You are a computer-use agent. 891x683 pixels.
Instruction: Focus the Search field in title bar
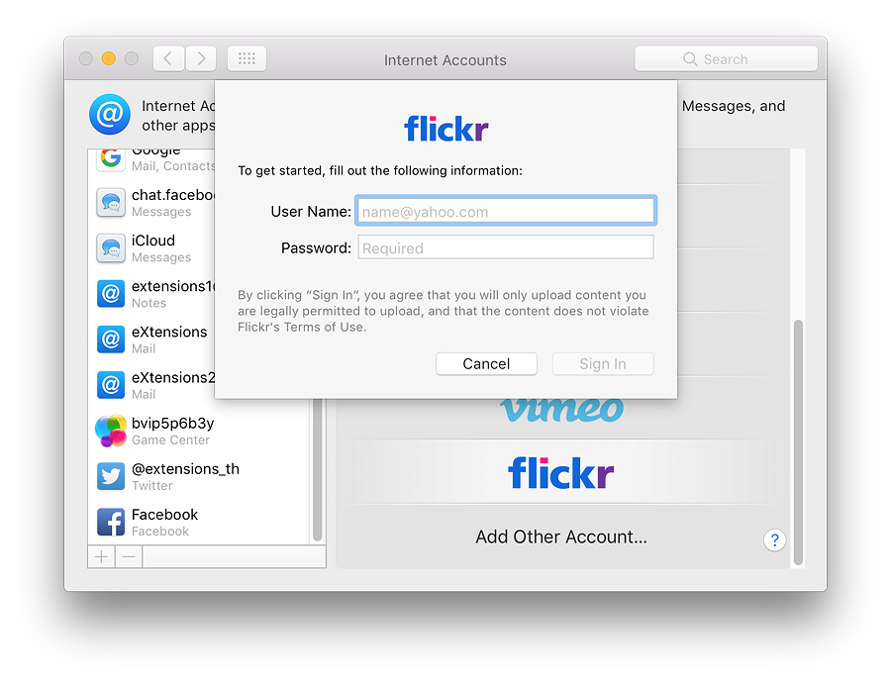point(727,58)
